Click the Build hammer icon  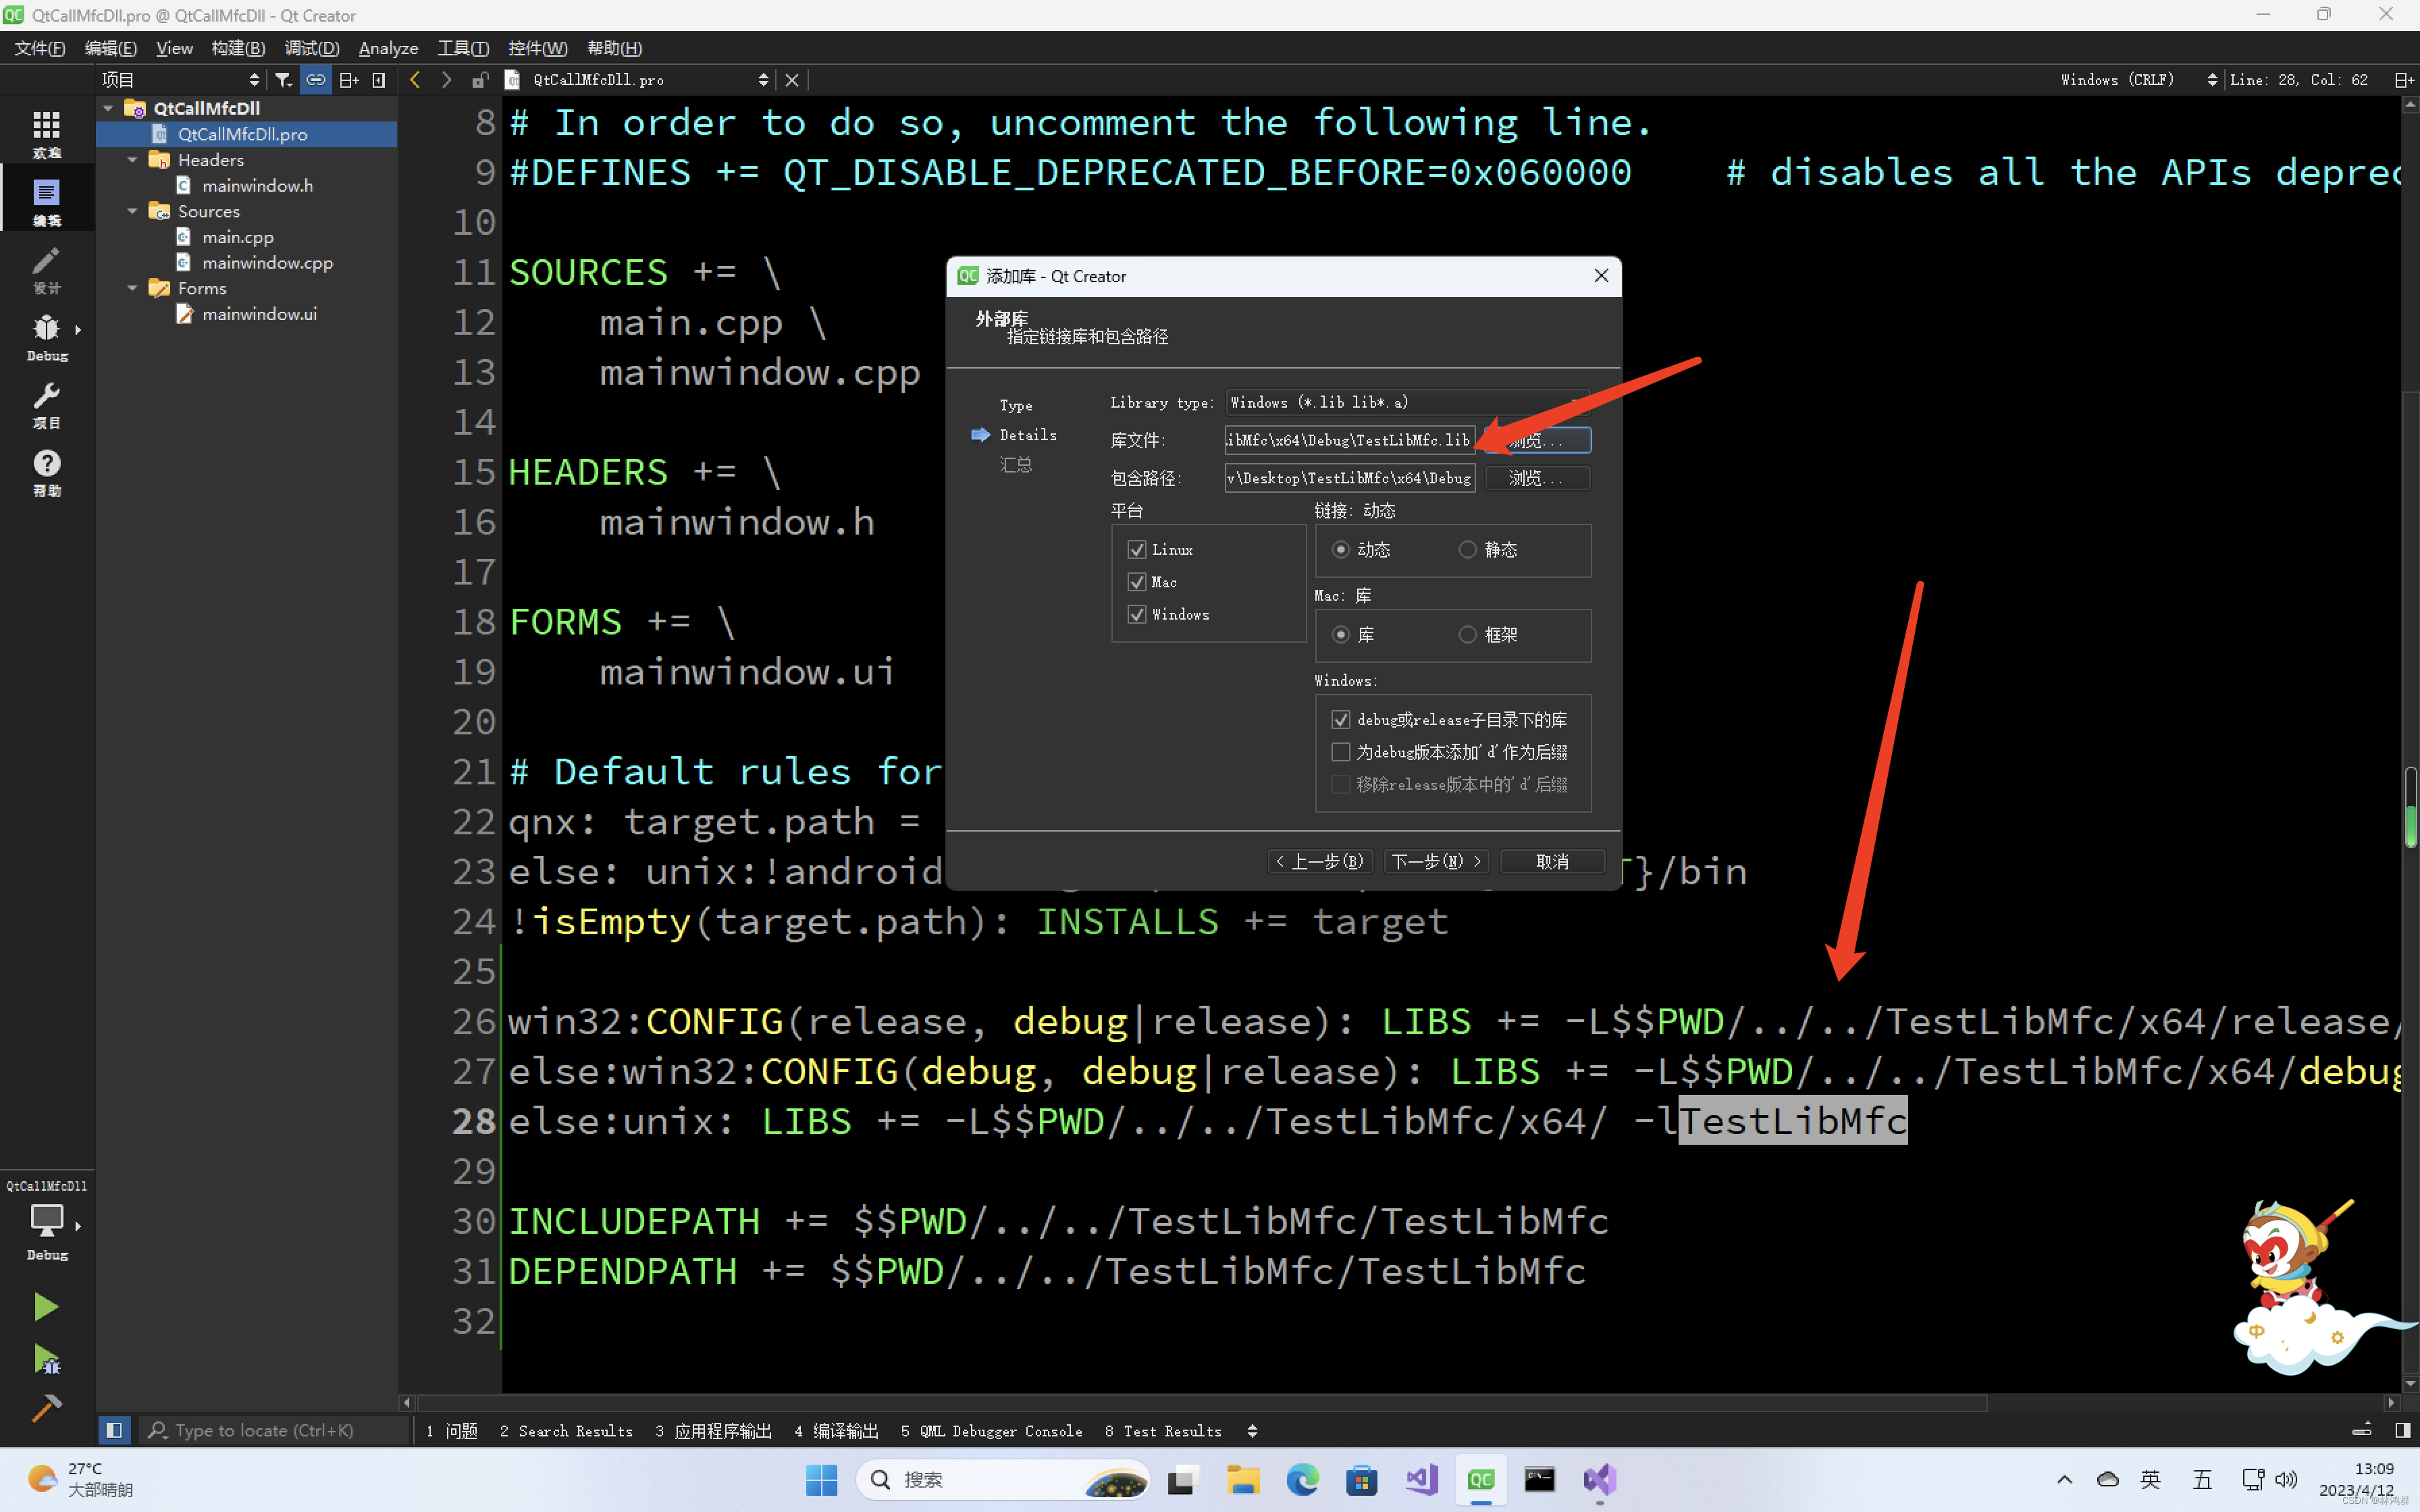[x=46, y=1408]
